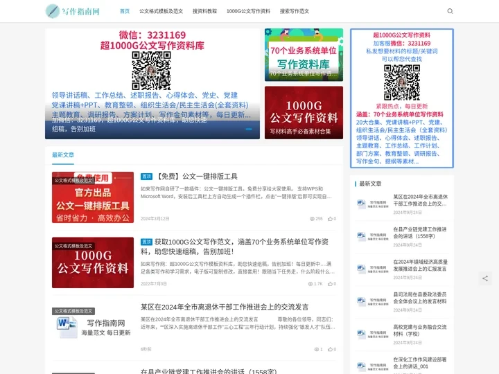Open 搜资料教程 navigation item

(204, 11)
